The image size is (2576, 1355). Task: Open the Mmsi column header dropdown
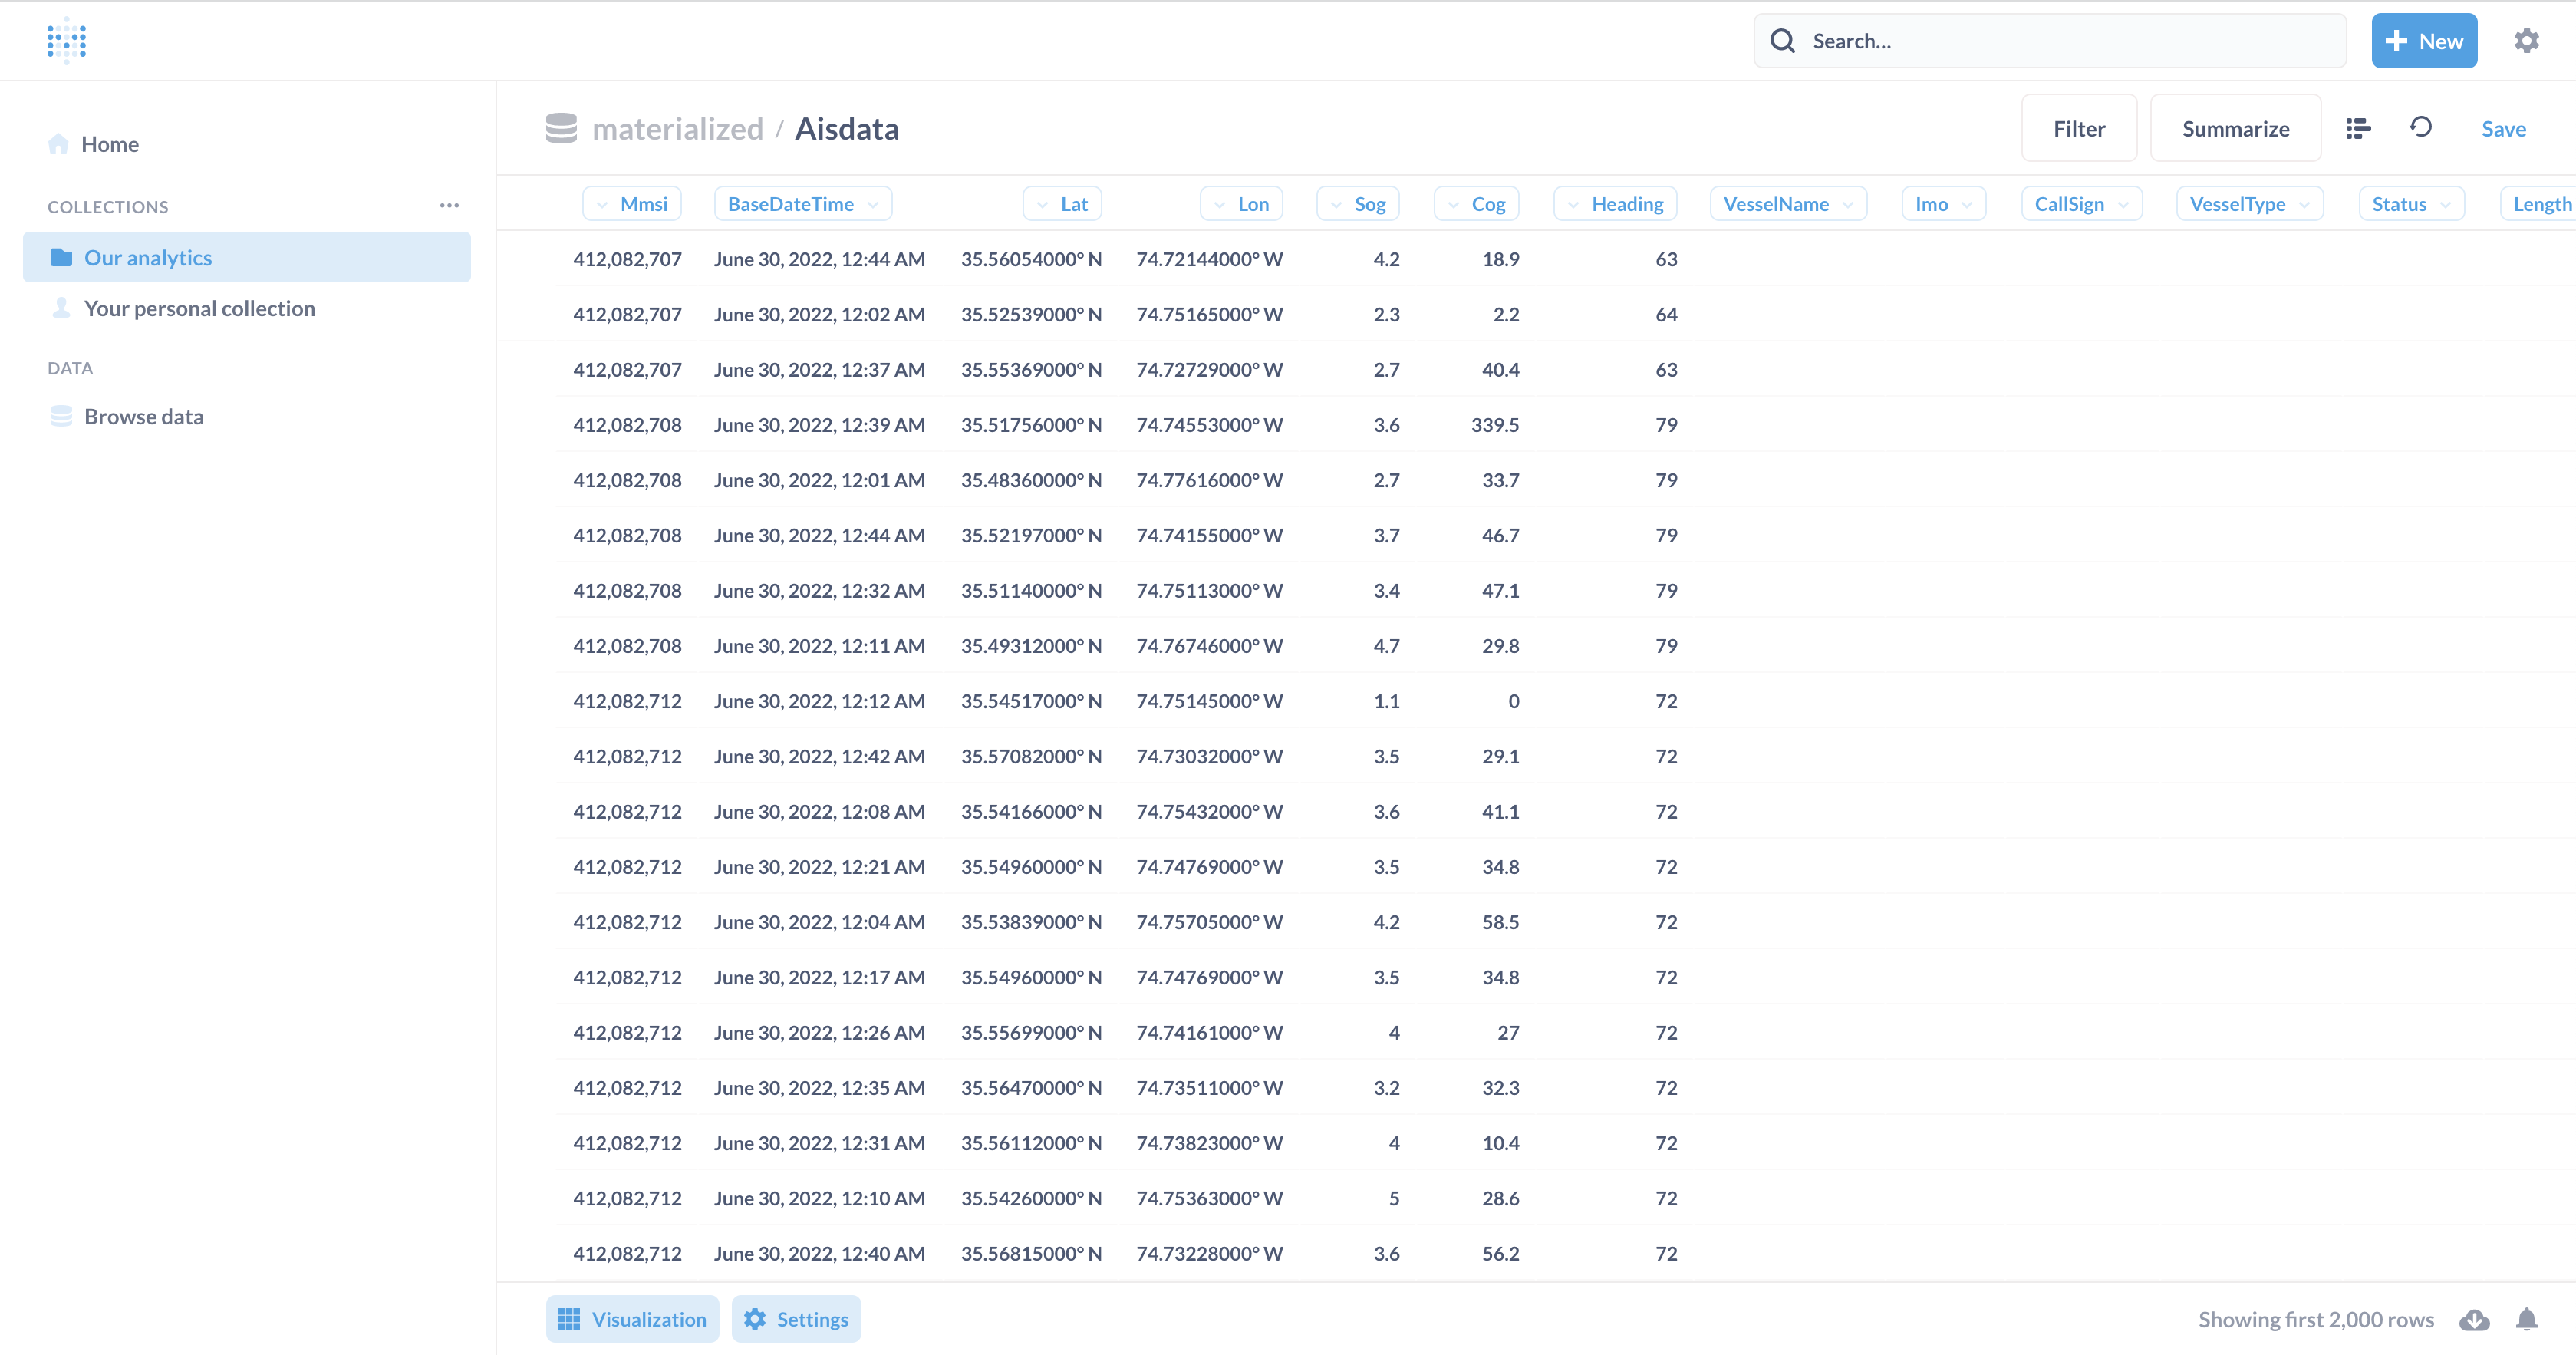(x=632, y=204)
